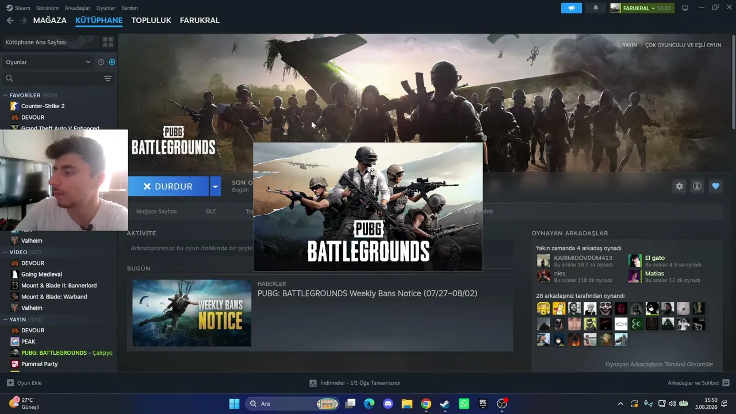The height and width of the screenshot is (414, 736).
Task: Switch to Big Picture mode monitor icon
Action: point(685,8)
